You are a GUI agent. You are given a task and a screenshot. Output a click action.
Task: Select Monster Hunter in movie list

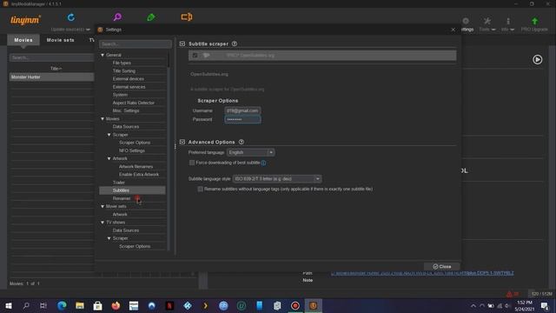52,77
